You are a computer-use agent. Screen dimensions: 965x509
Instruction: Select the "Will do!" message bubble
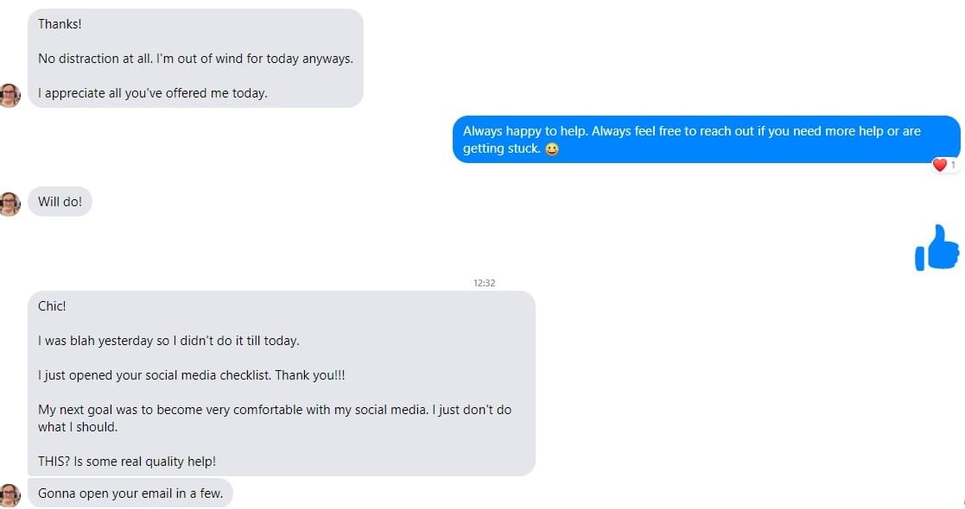pyautogui.click(x=60, y=202)
